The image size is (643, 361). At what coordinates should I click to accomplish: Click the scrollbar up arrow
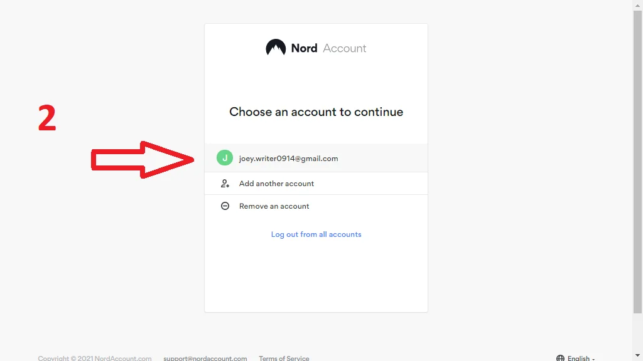tap(637, 4)
